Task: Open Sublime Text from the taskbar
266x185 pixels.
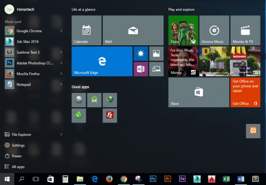Action: tap(256, 179)
